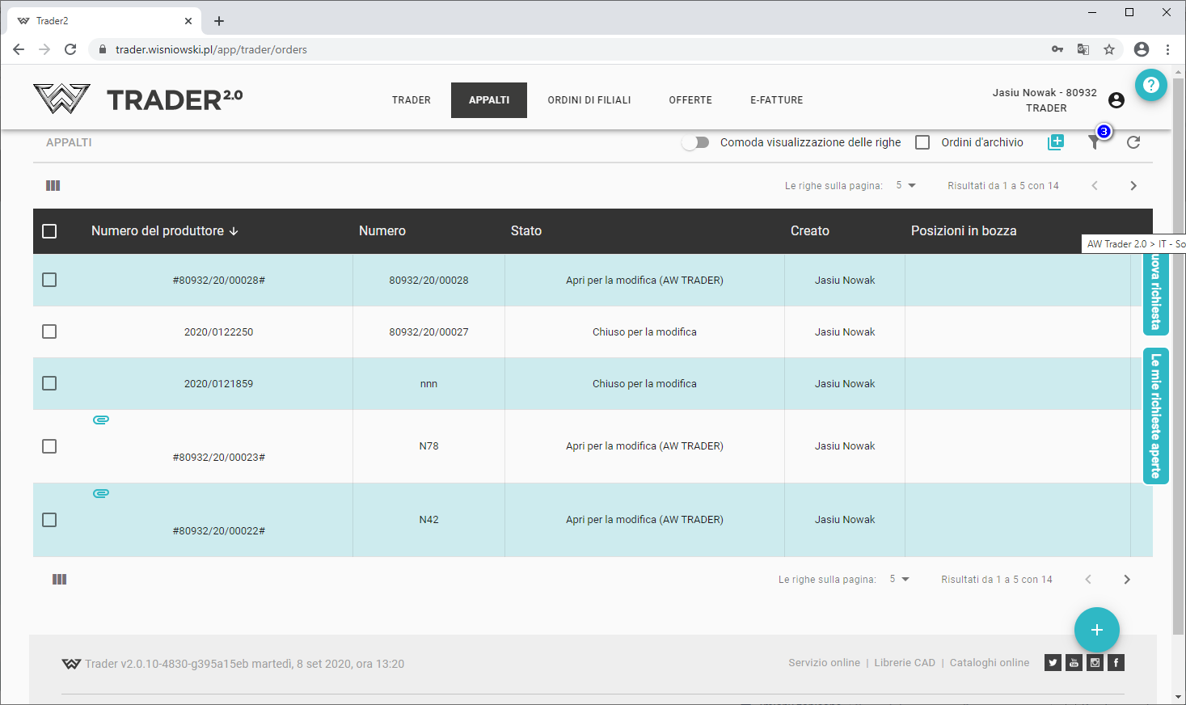The height and width of the screenshot is (705, 1186).
Task: Open the Cataloghi online link
Action: pos(989,663)
